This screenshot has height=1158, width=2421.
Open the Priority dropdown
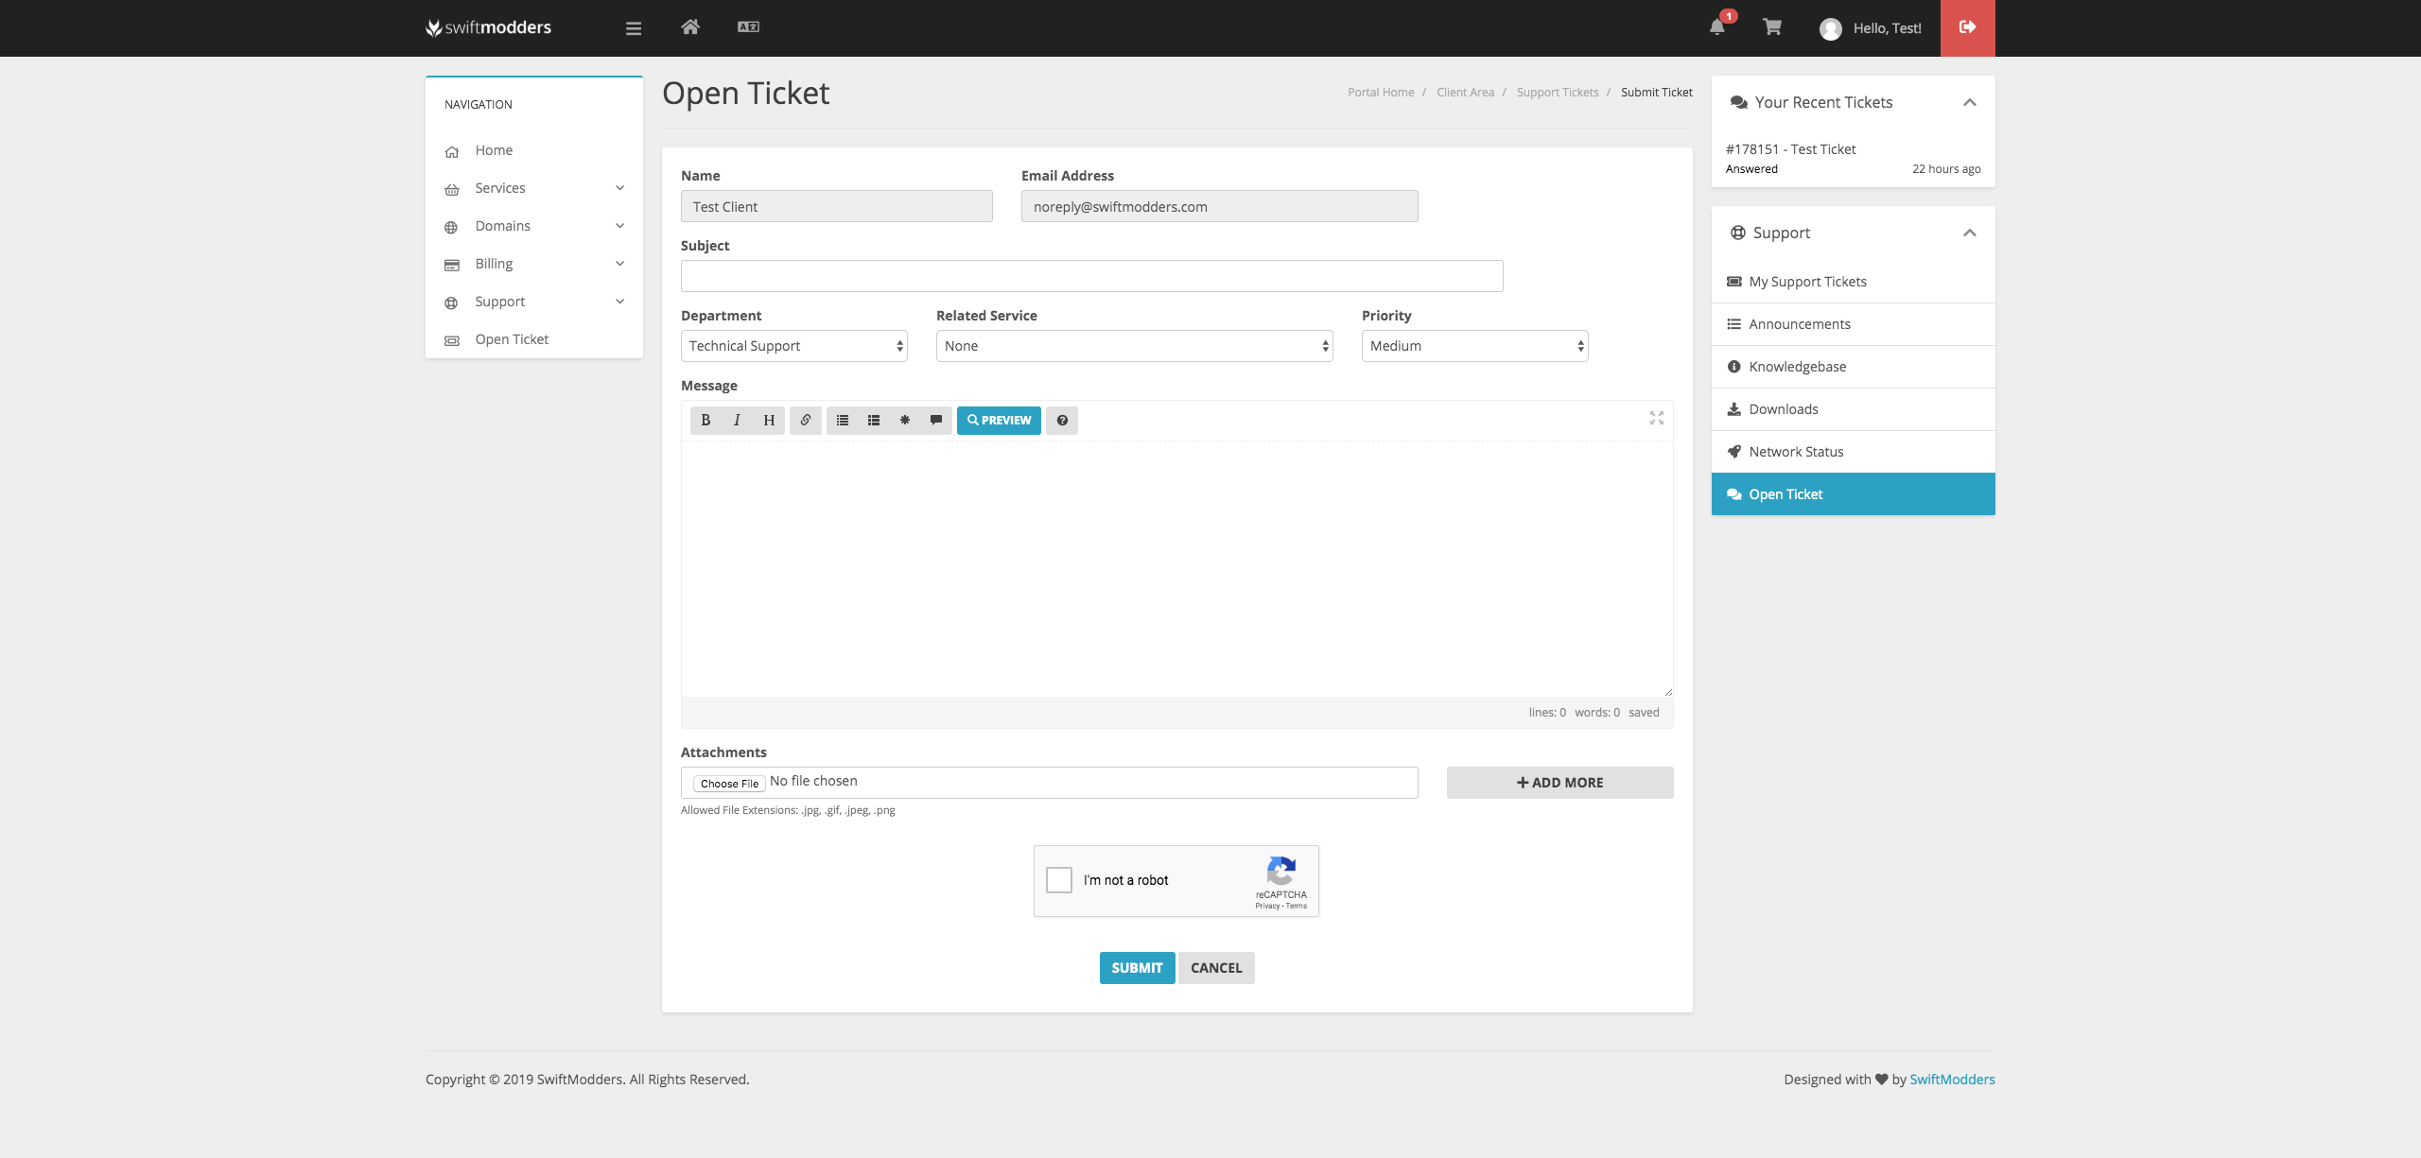point(1474,346)
